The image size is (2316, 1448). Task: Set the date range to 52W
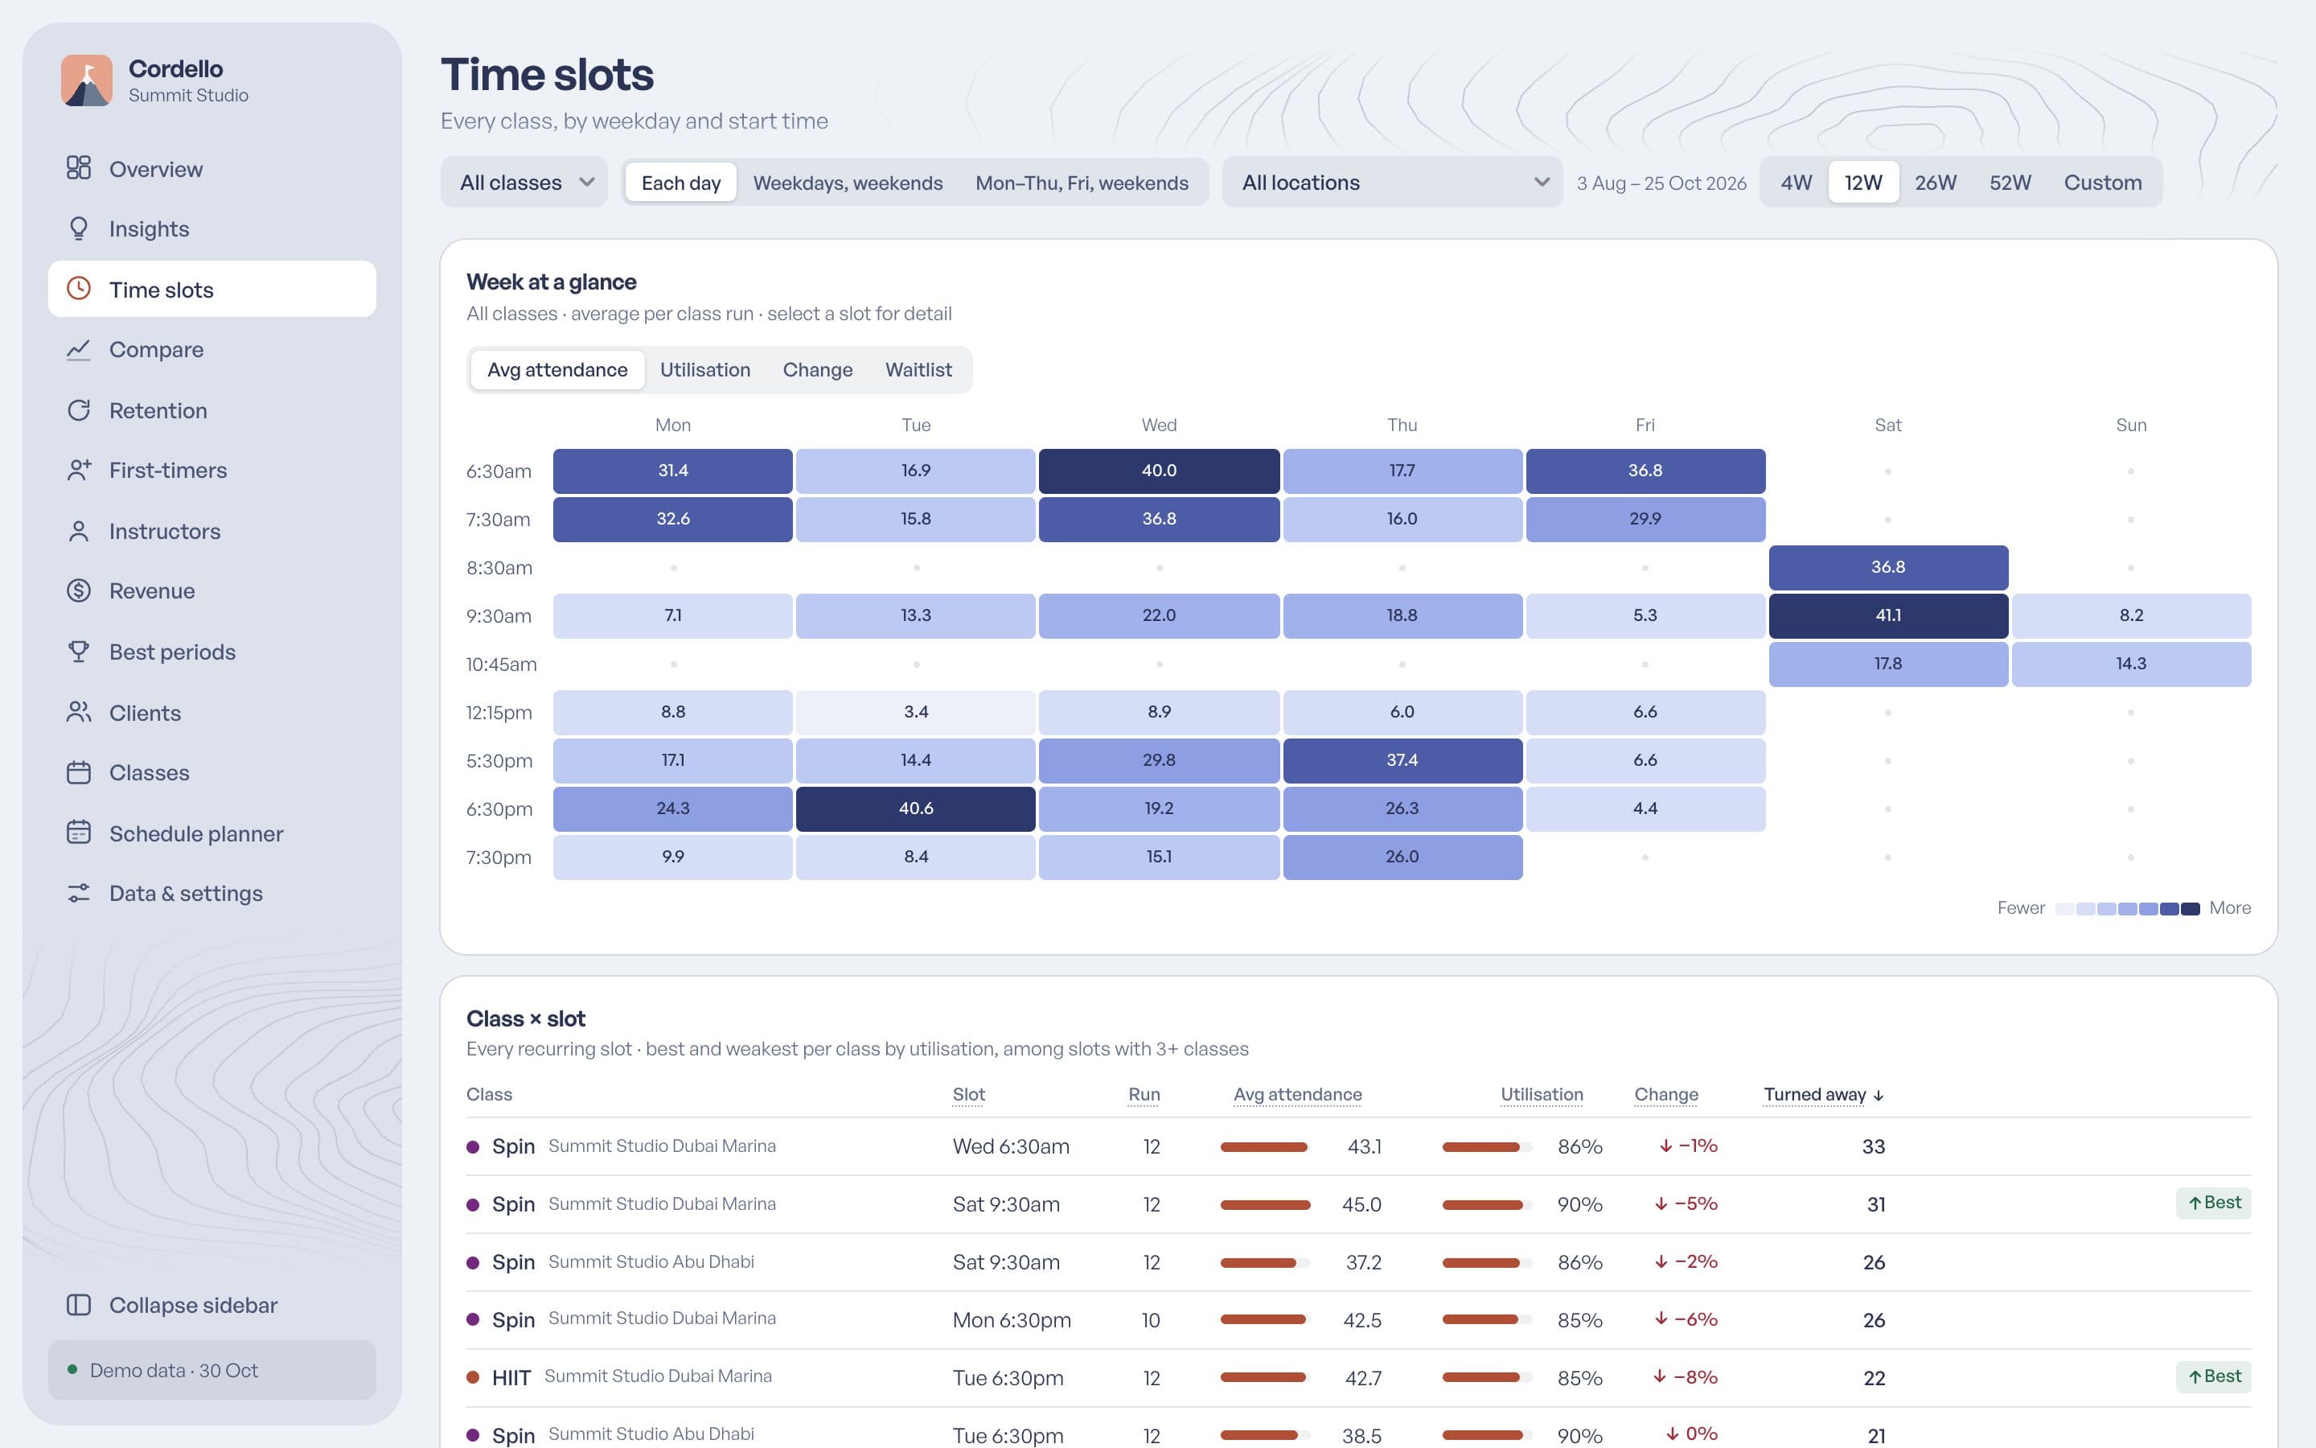click(x=2010, y=182)
